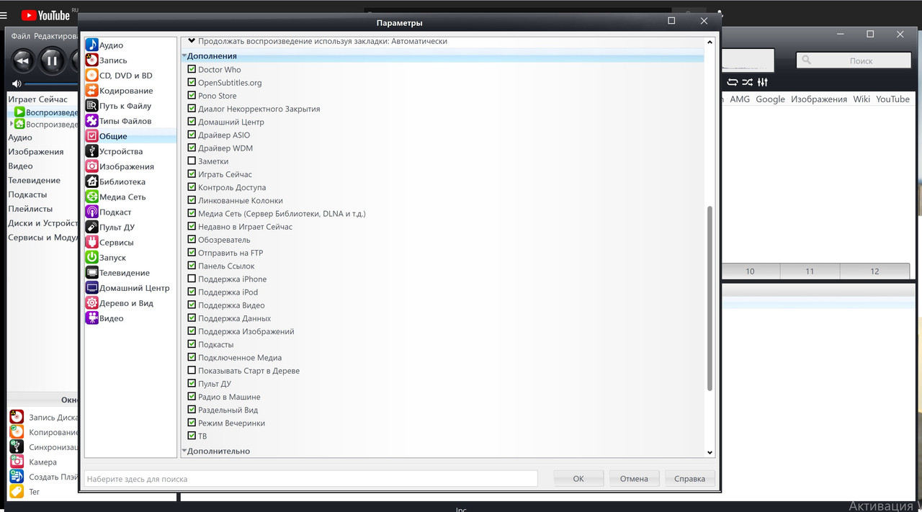Disable the Doctor Who plugin checkbox

tap(192, 69)
